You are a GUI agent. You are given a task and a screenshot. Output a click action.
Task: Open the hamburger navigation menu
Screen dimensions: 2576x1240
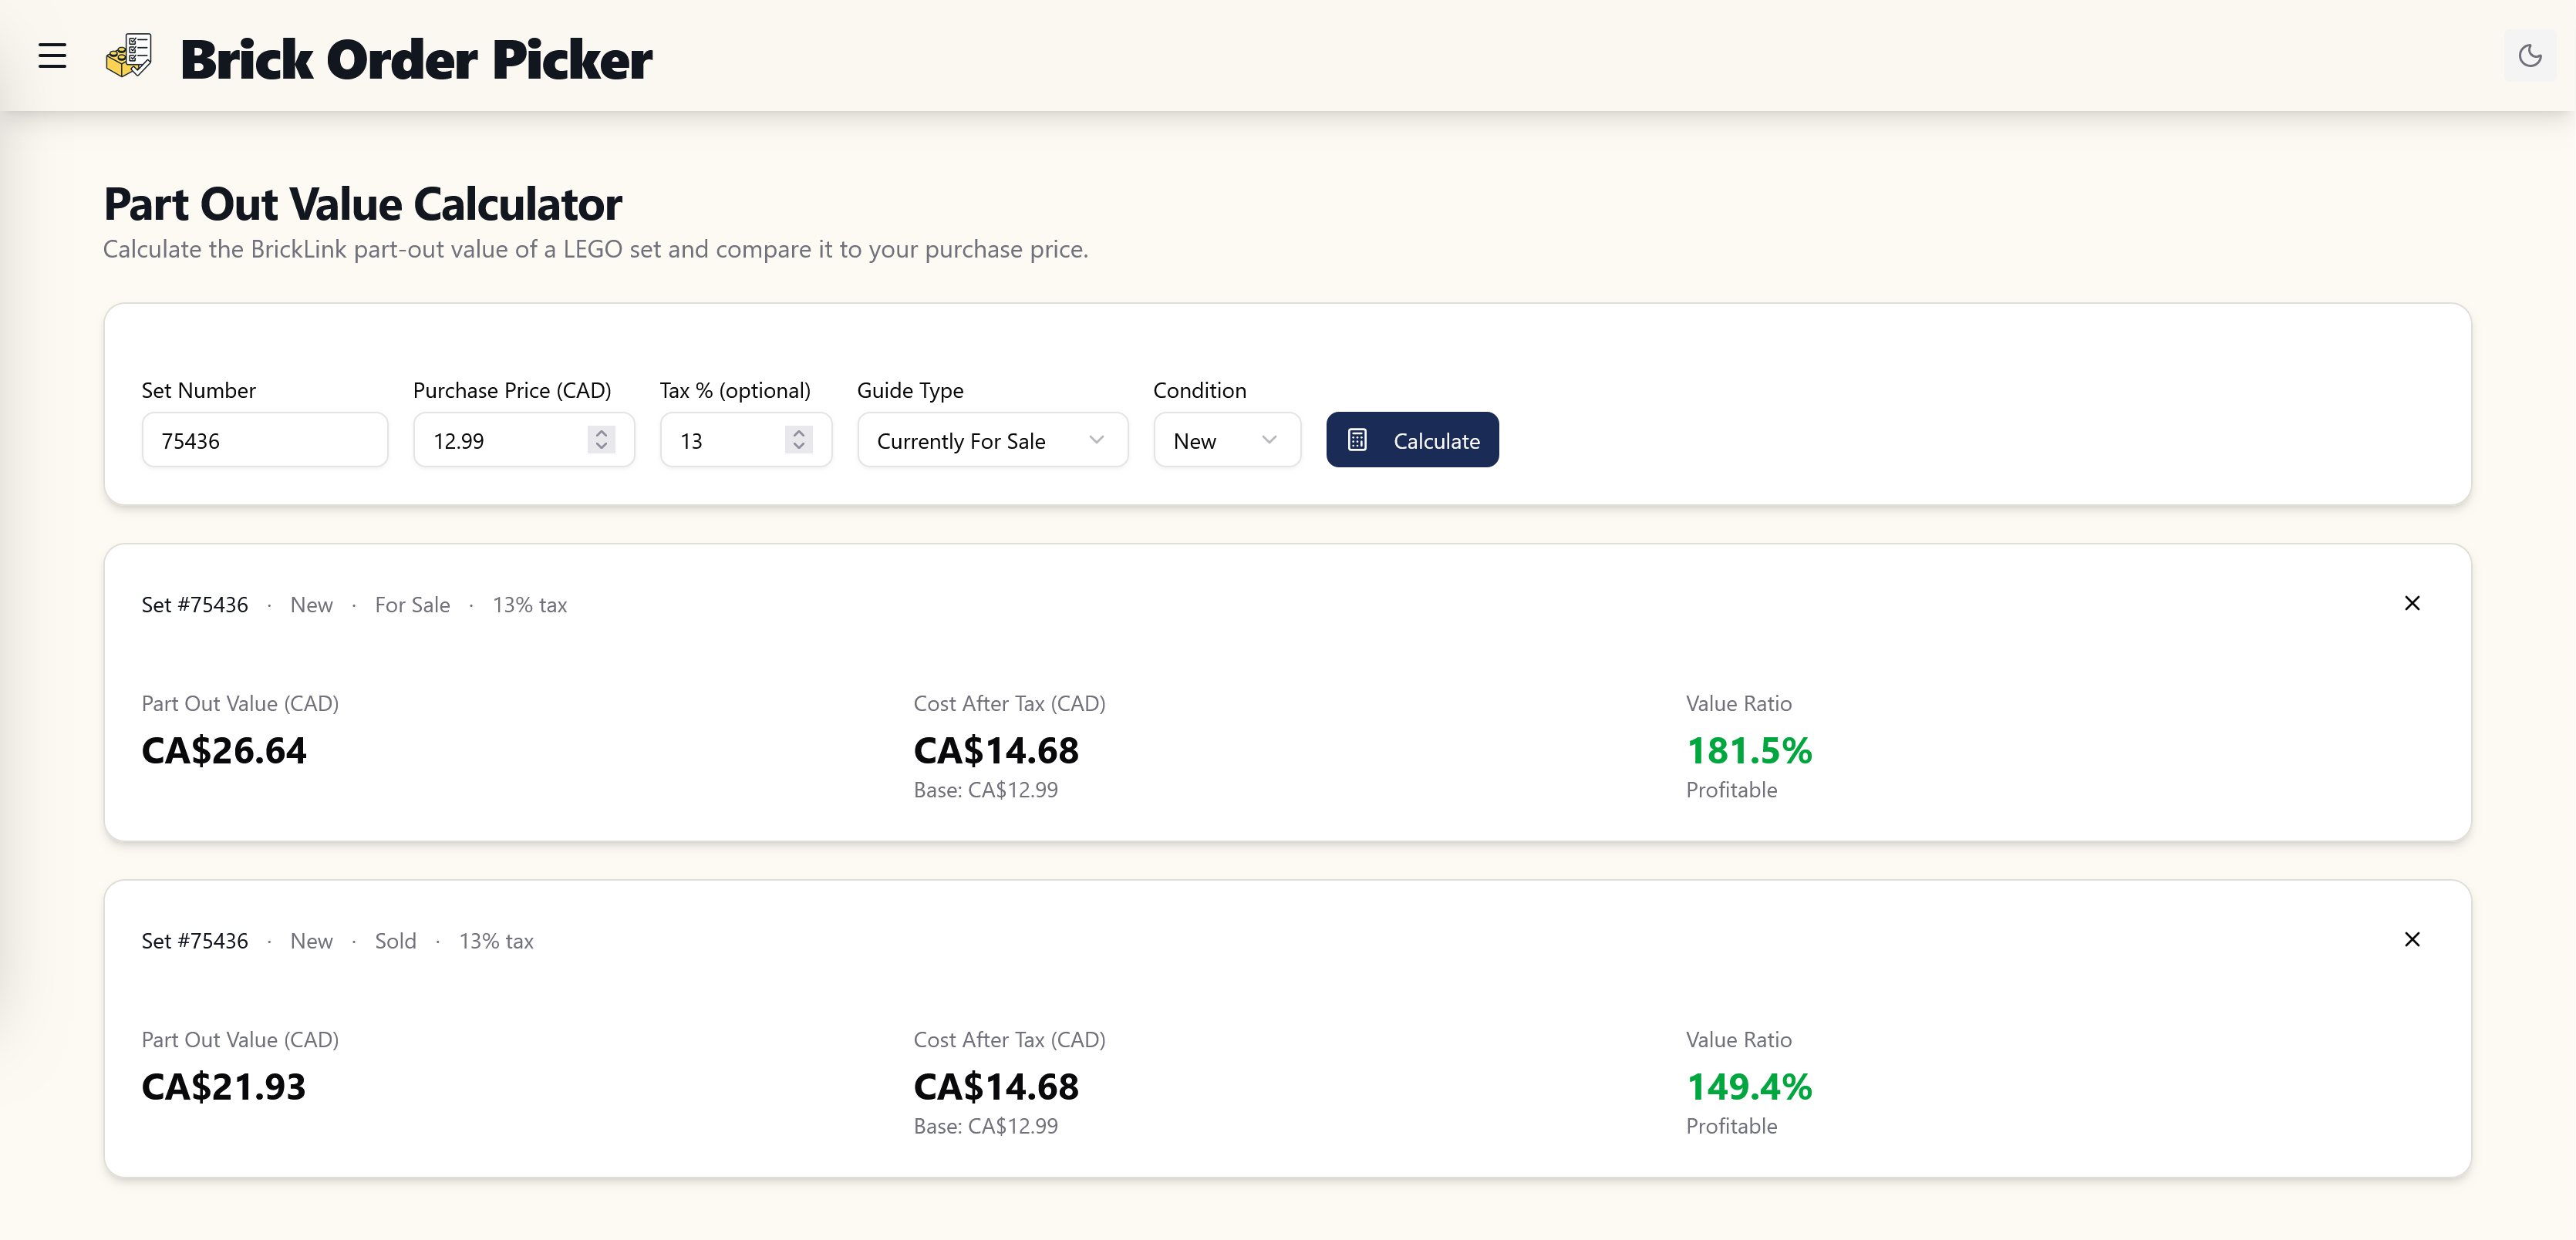tap(52, 56)
